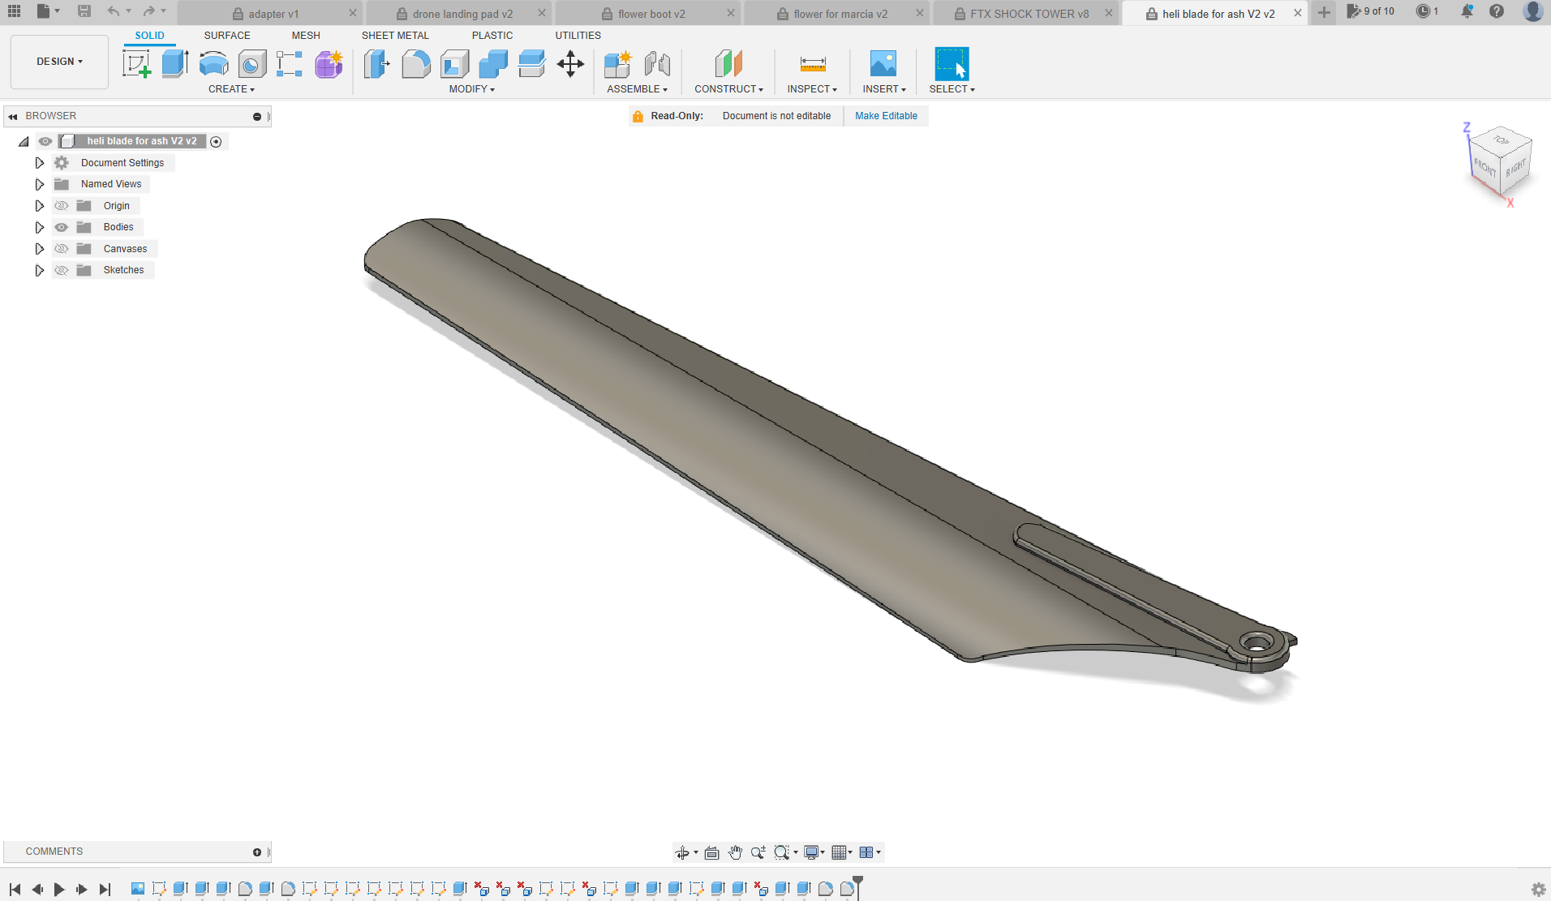Open the CREATE dropdown menu
1551x901 pixels.
click(x=231, y=89)
